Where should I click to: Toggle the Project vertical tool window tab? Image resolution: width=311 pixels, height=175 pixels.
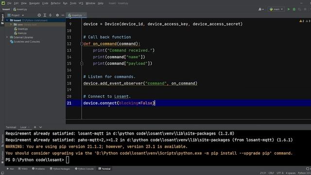pos(2,19)
